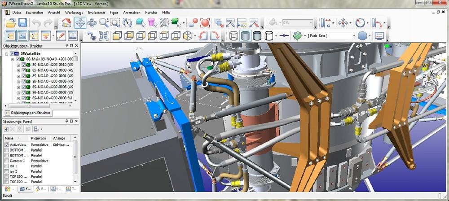Click the Projektion column header
Image resolution: width=449 pixels, height=201 pixels.
[38, 138]
